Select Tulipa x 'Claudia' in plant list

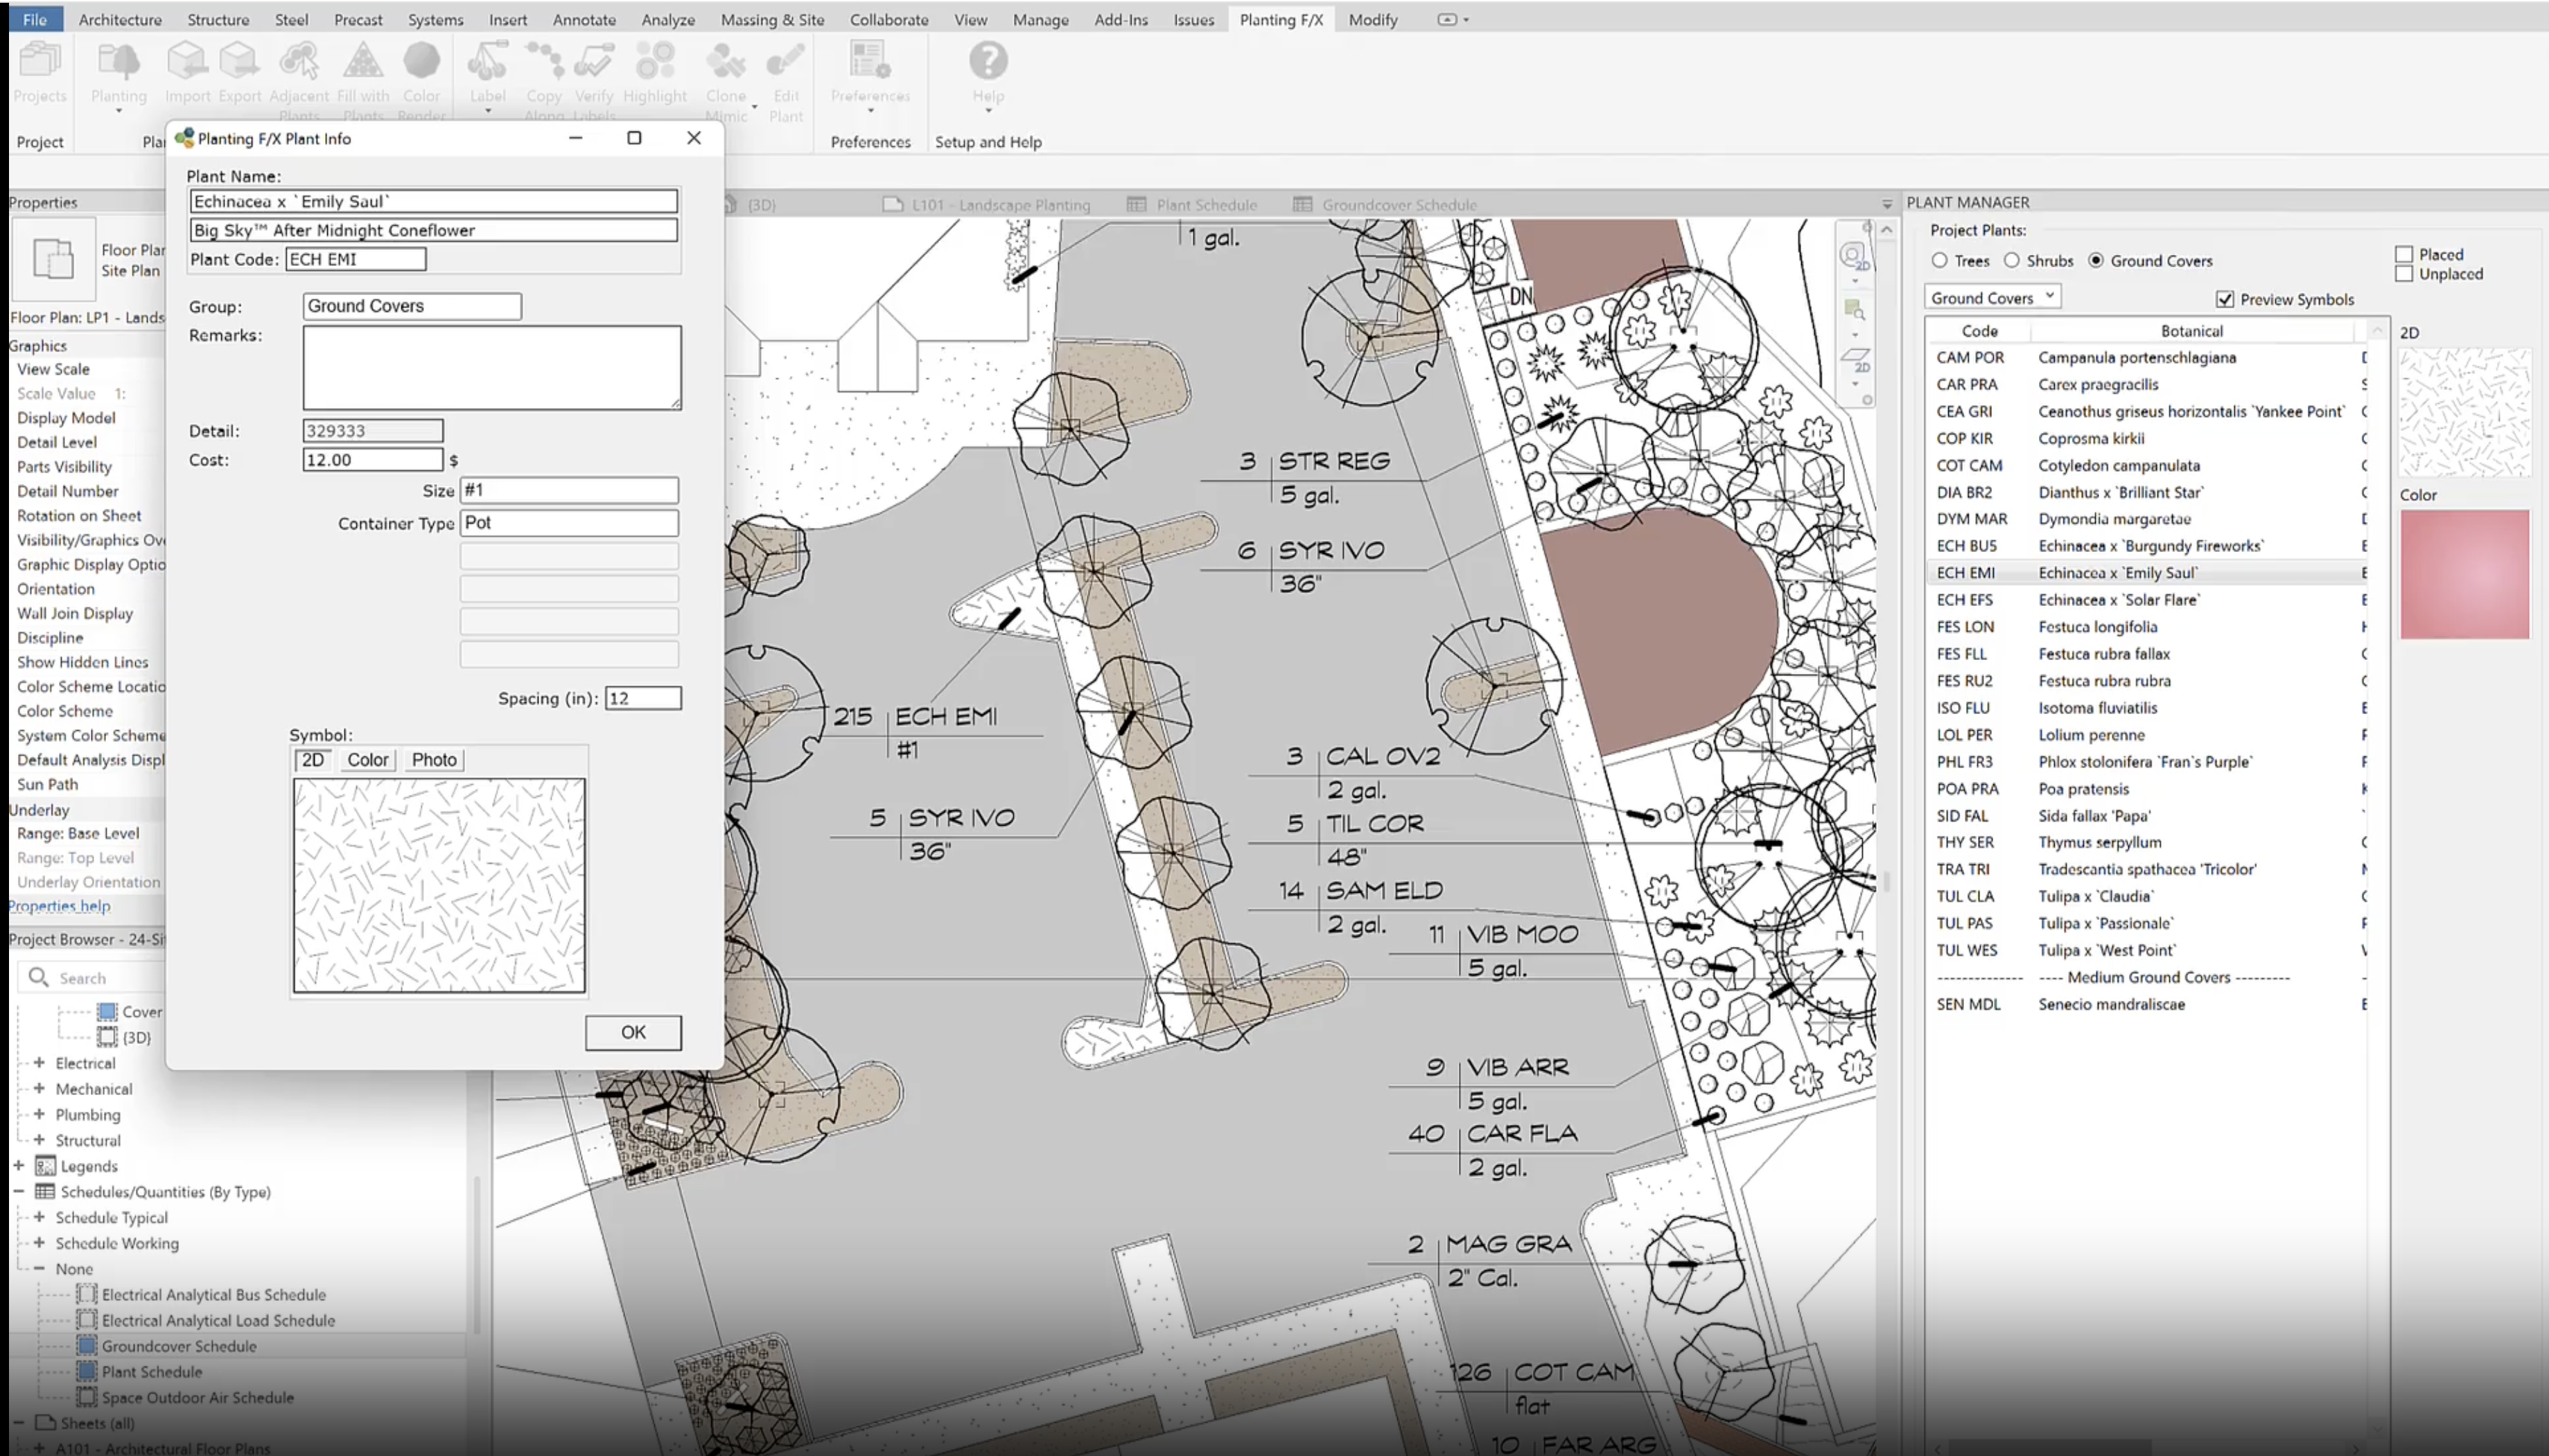coord(2146,896)
